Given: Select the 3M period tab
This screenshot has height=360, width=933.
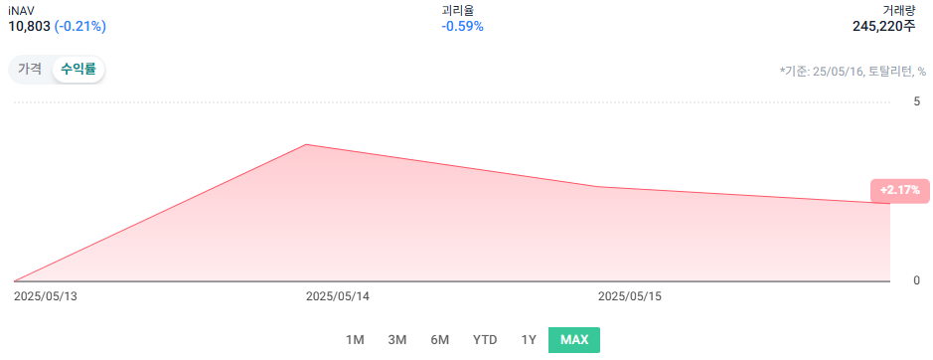Looking at the screenshot, I should click(396, 340).
